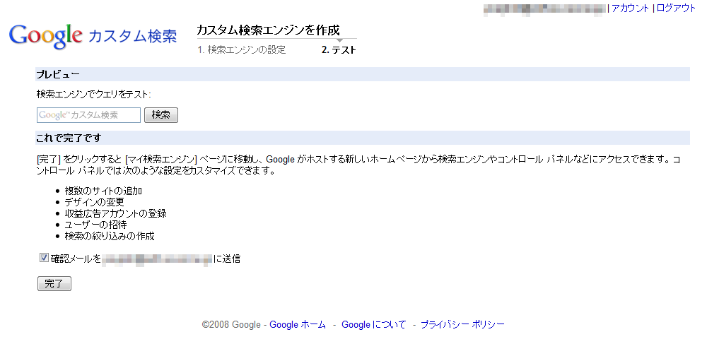Image resolution: width=707 pixels, height=344 pixels.
Task: Click the 収益広告アカウントの登録 list item
Action: [x=116, y=213]
